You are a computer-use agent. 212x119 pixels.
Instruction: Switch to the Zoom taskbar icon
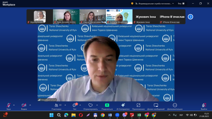pyautogui.click(x=117, y=115)
